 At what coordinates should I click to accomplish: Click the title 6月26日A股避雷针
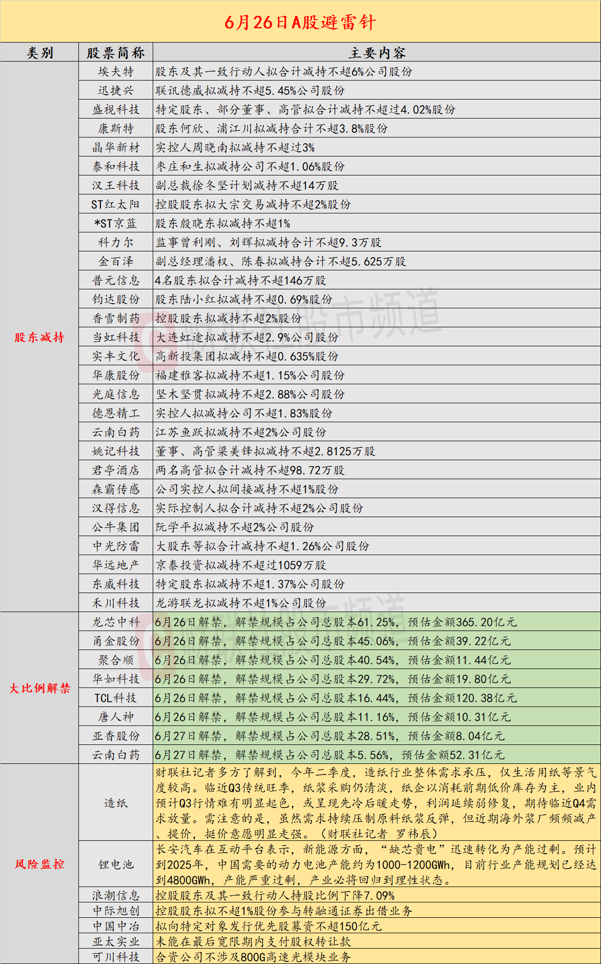pyautogui.click(x=300, y=22)
